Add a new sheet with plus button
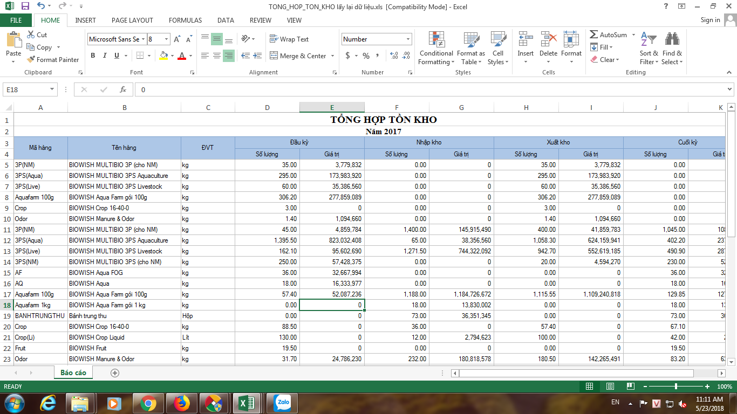This screenshot has height=414, width=737. pos(114,372)
